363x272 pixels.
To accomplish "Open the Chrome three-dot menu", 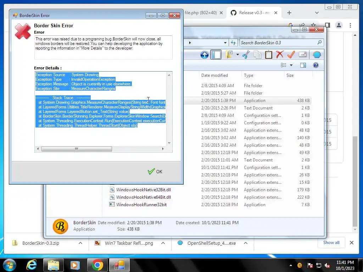I will click(350, 25).
